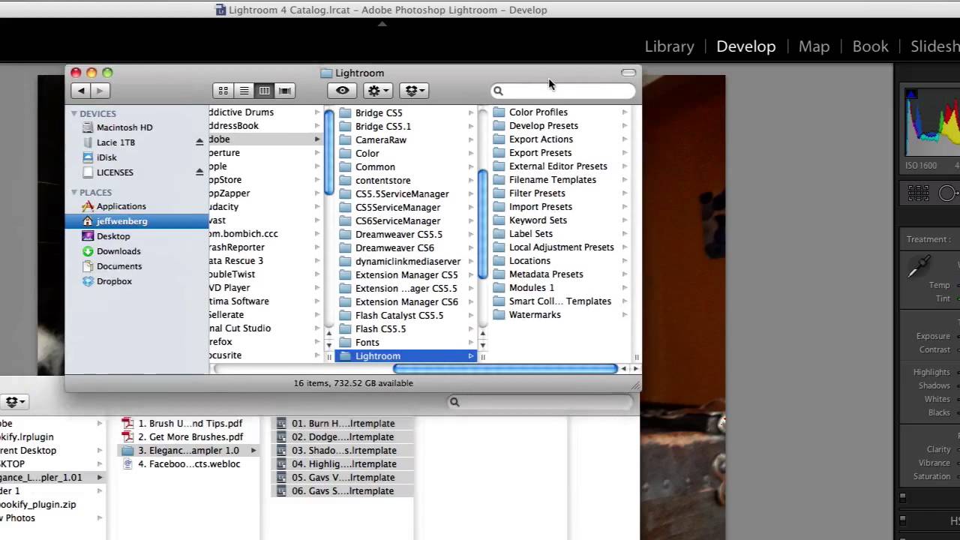The width and height of the screenshot is (960, 540).
Task: Select 3. Eleganc...ampler 1.0 folder
Action: click(187, 451)
